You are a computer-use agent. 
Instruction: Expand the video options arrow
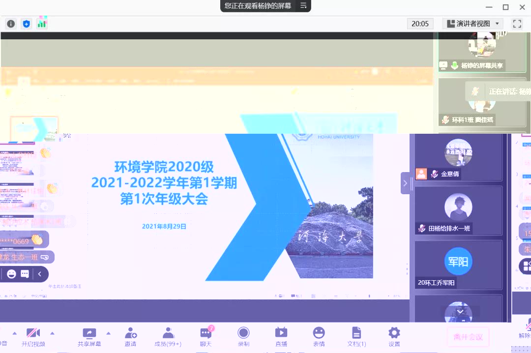click(52, 333)
